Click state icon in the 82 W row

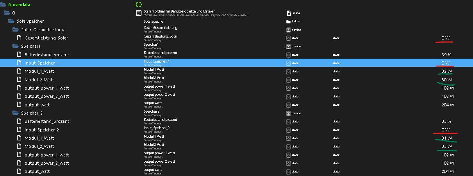coord(289,72)
